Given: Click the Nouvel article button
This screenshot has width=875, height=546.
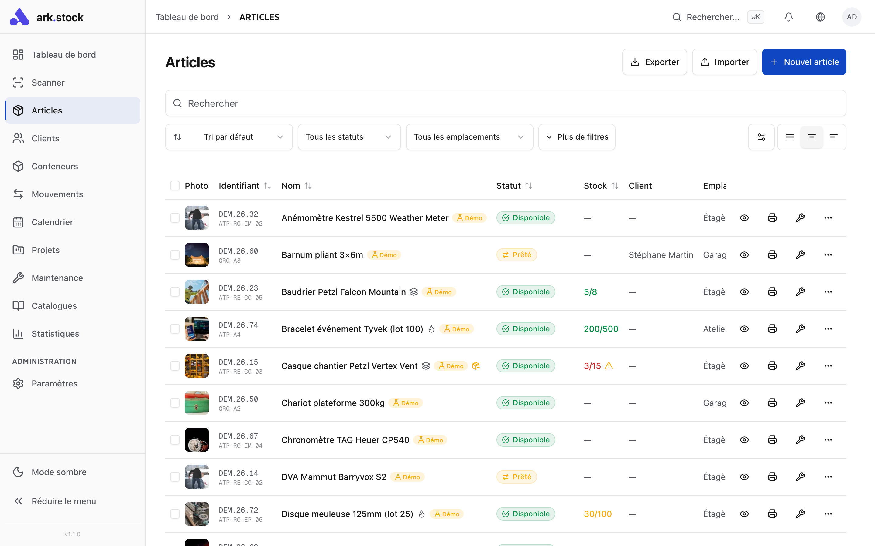Looking at the screenshot, I should pyautogui.click(x=803, y=62).
